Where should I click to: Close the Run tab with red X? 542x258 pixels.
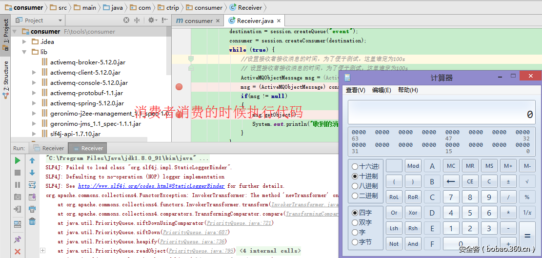[18, 252]
